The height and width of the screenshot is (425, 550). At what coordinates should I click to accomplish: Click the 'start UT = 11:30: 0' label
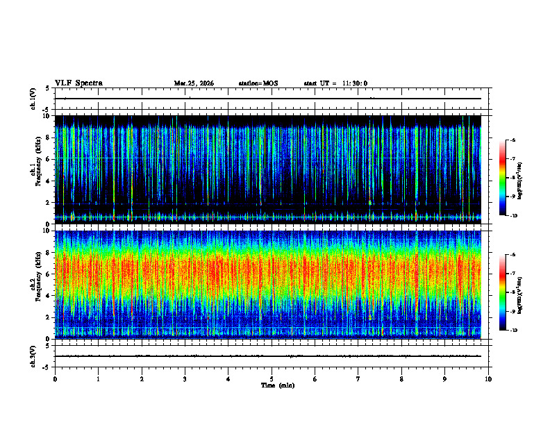pos(335,83)
